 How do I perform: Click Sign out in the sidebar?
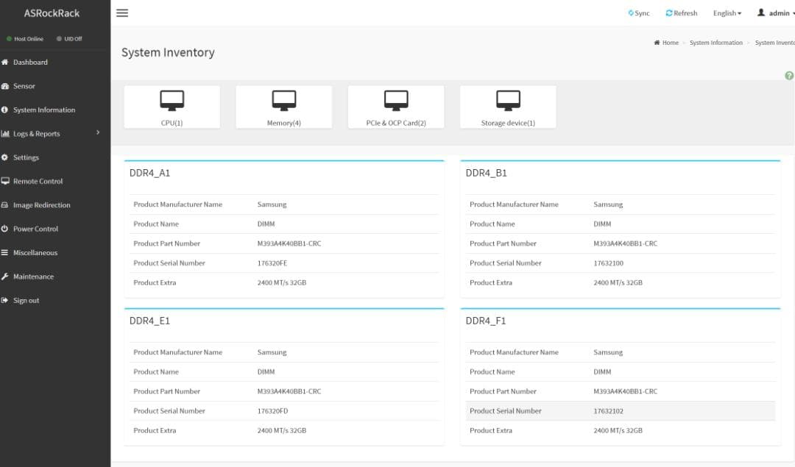click(x=26, y=301)
